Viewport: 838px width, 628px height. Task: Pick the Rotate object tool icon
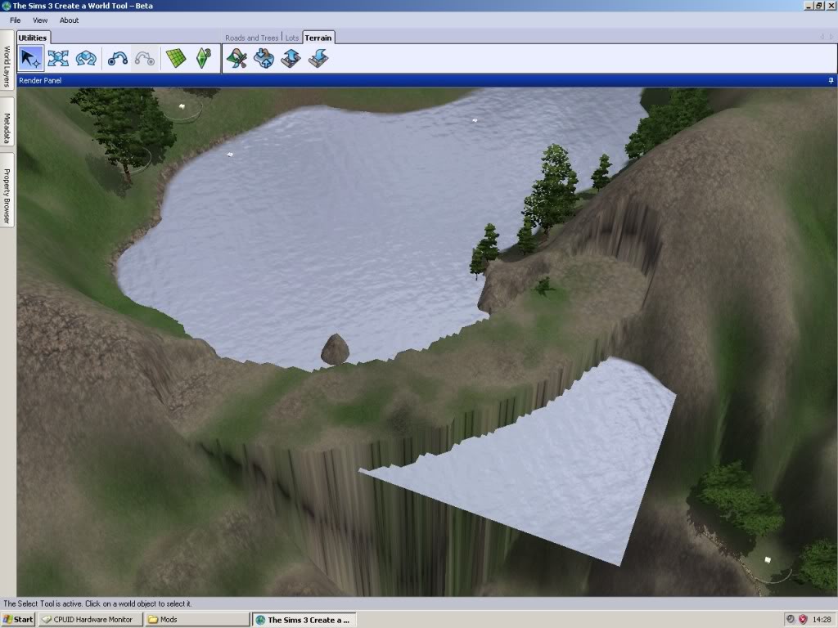tap(85, 58)
